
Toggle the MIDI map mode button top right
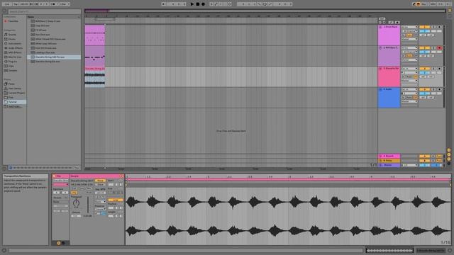(x=433, y=4)
